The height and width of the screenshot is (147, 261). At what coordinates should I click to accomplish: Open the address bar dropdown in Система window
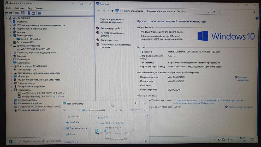pos(208,12)
